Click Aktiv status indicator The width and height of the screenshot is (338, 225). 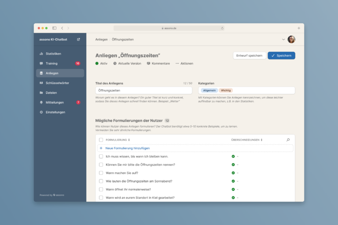101,64
